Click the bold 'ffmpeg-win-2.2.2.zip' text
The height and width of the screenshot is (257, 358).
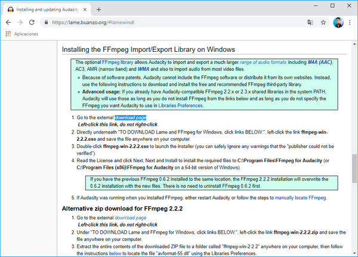(x=296, y=233)
